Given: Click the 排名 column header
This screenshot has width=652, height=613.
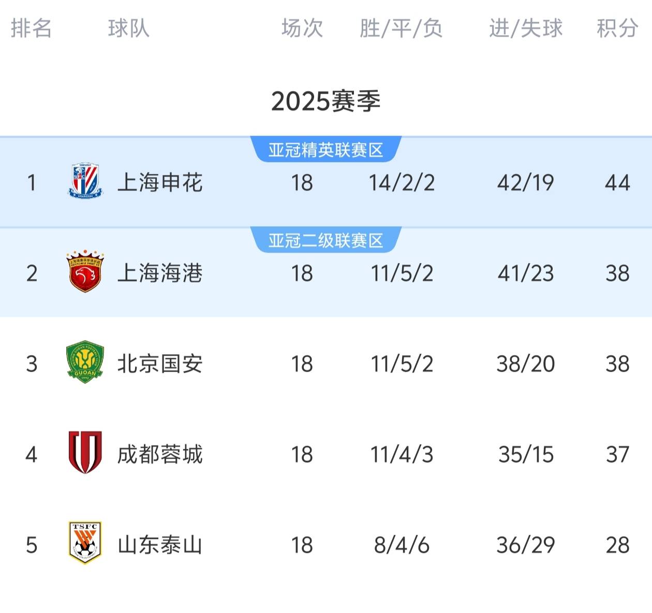Looking at the screenshot, I should coord(32,28).
